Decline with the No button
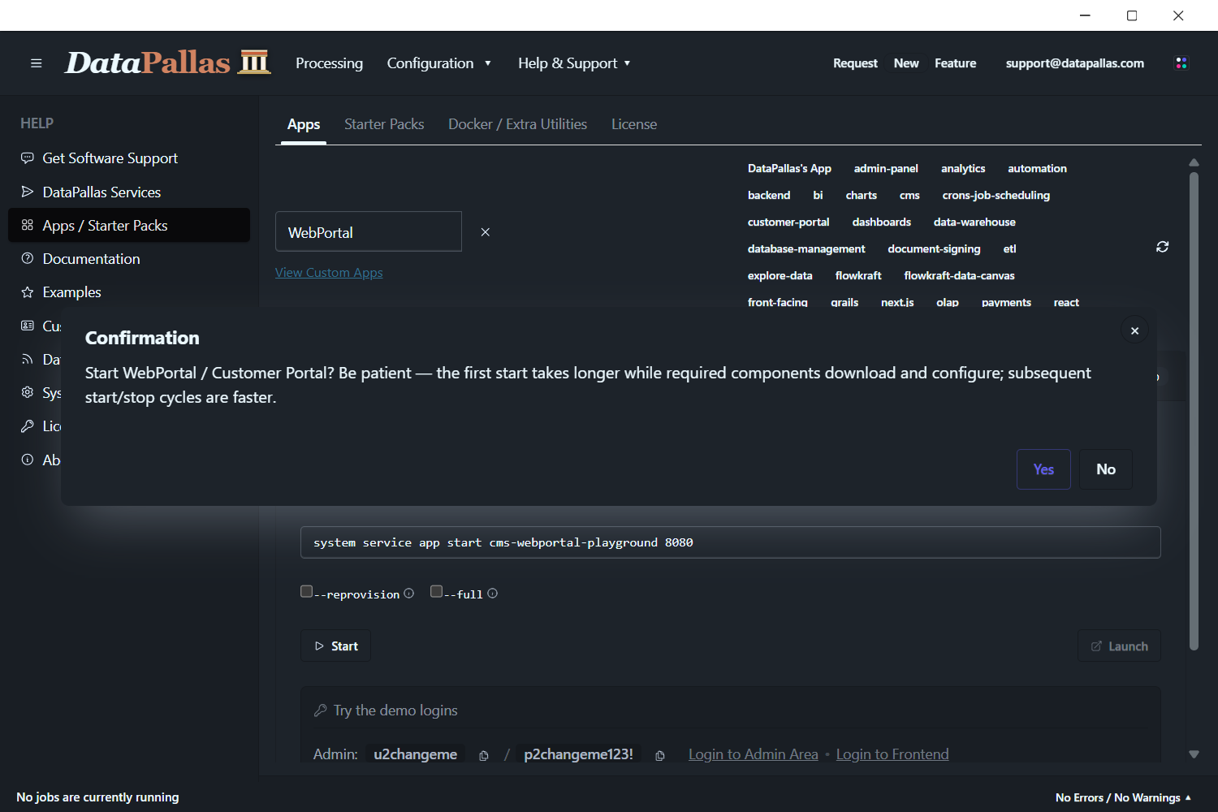1218x812 pixels. click(x=1106, y=469)
